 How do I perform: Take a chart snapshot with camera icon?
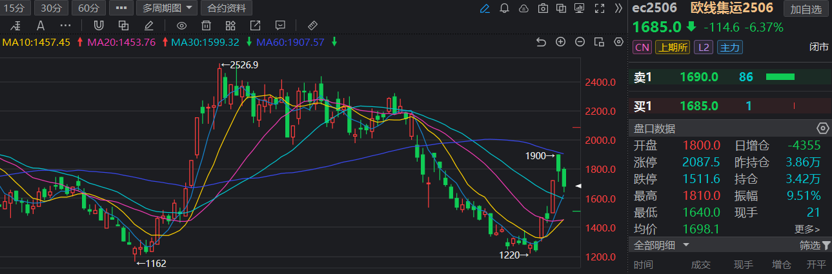pyautogui.click(x=543, y=8)
